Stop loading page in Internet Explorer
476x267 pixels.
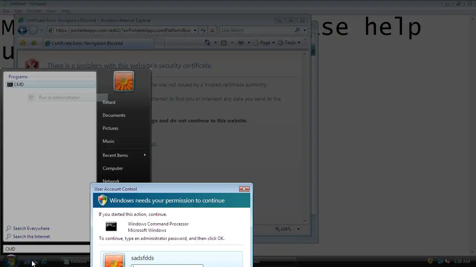(x=212, y=30)
